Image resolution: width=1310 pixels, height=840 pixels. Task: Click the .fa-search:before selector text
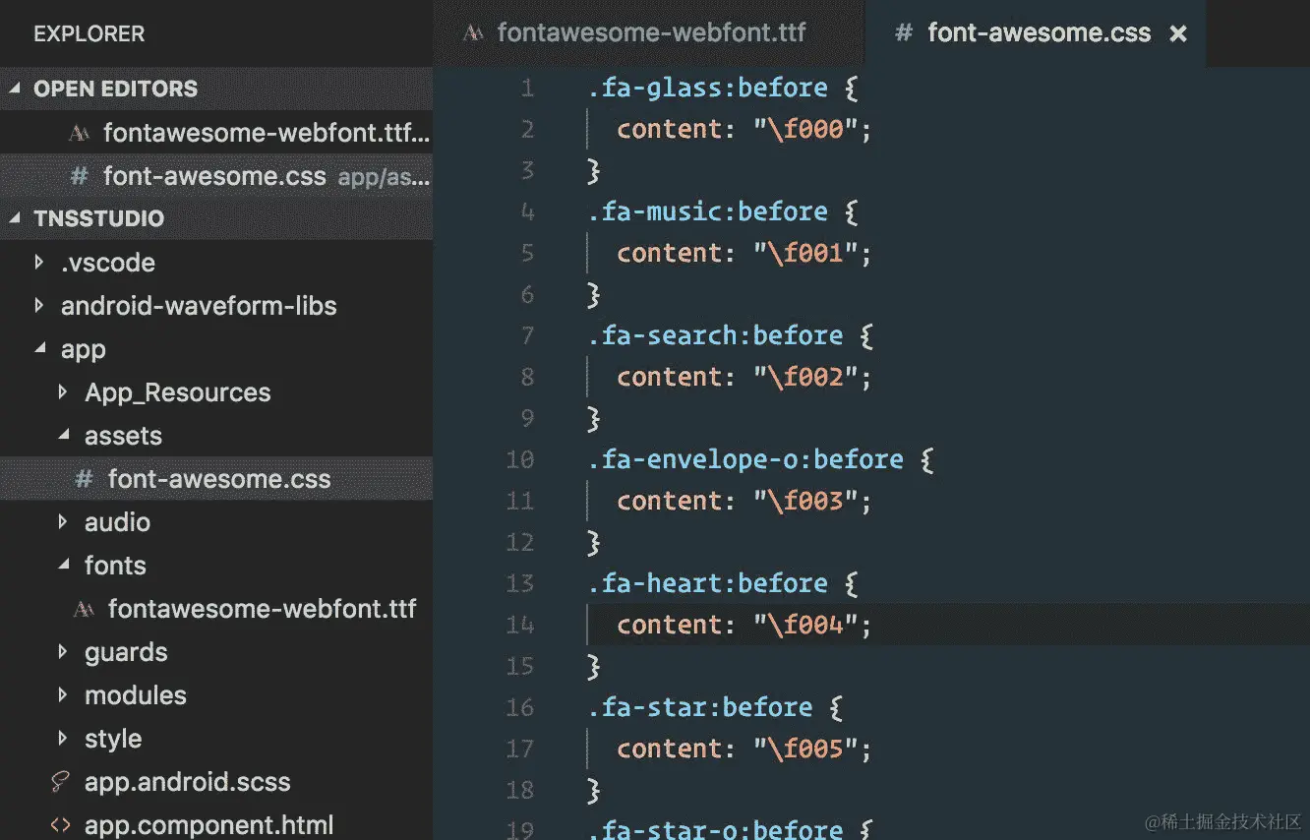(x=716, y=335)
